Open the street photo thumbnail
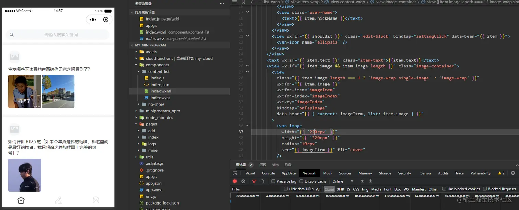Image resolution: width=519 pixels, height=210 pixels. click(58, 91)
